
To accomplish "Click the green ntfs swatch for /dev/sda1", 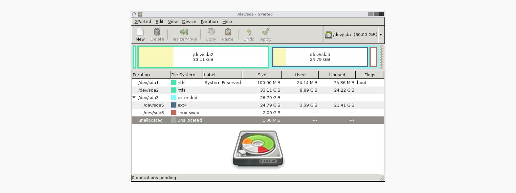I will click(x=174, y=83).
